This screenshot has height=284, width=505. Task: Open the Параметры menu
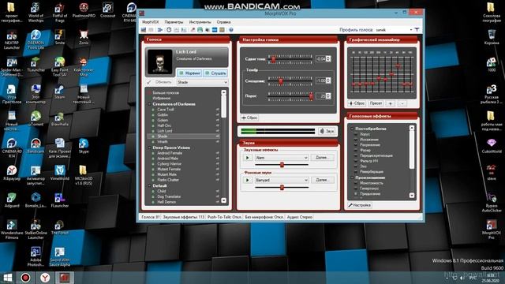[174, 22]
